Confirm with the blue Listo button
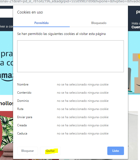 coord(116,151)
